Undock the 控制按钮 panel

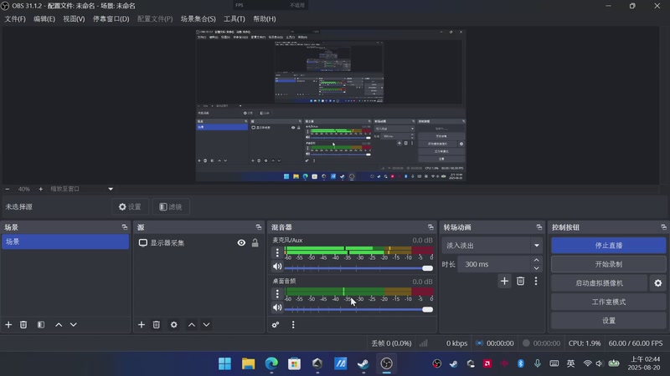click(x=663, y=227)
